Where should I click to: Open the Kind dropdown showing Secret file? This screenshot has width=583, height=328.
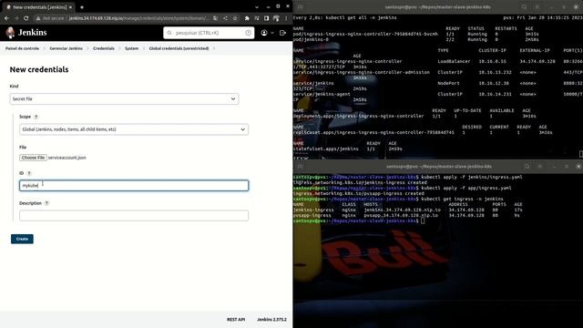124,99
